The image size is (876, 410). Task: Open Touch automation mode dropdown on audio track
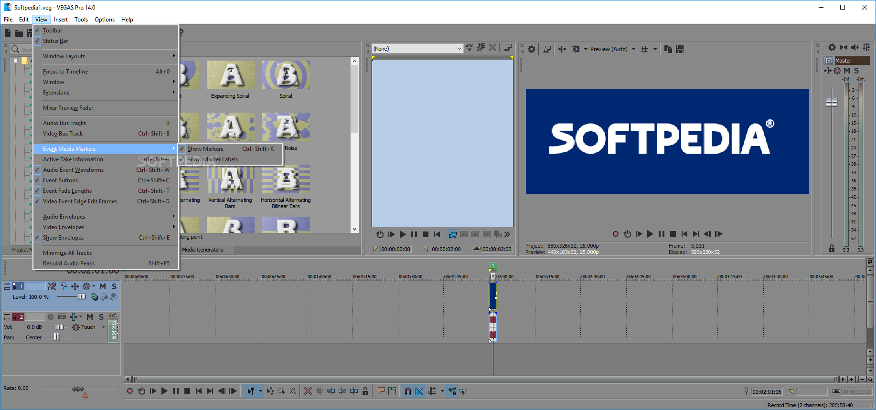(x=104, y=327)
